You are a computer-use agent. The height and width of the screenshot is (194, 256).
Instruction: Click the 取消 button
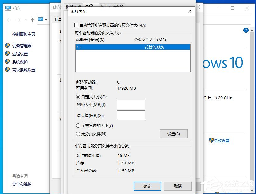(178, 186)
